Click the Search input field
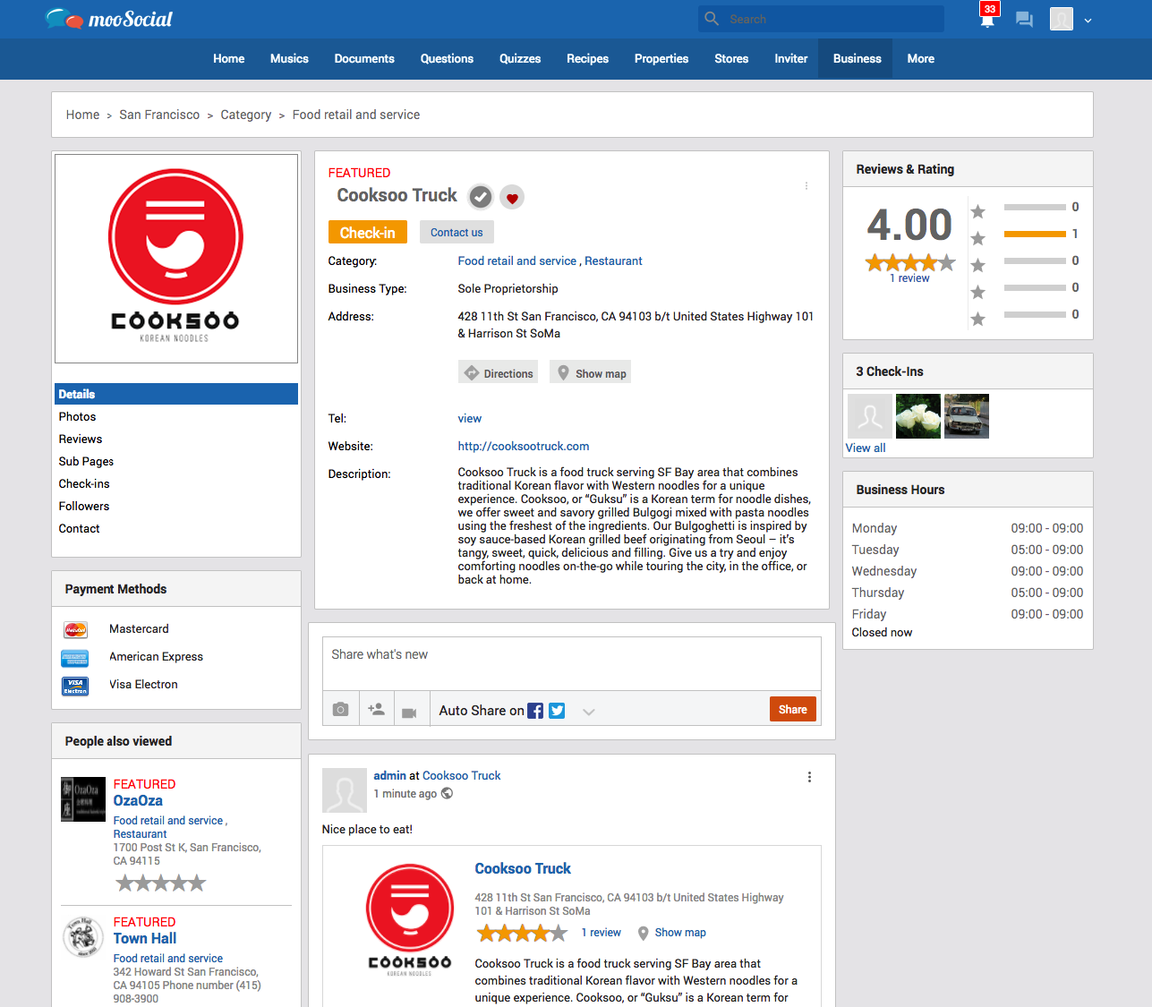The height and width of the screenshot is (1007, 1152). (821, 19)
